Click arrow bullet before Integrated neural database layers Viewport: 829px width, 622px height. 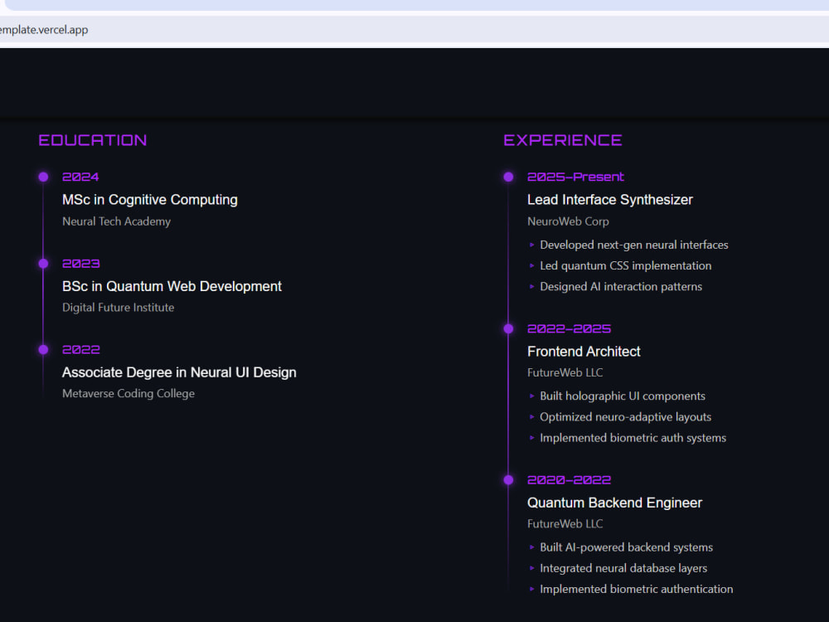pyautogui.click(x=532, y=568)
